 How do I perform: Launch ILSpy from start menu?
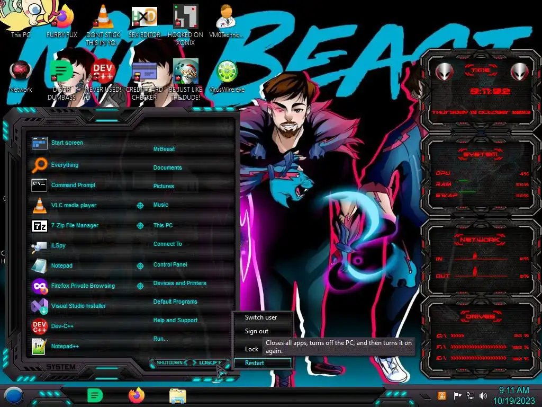(48, 246)
